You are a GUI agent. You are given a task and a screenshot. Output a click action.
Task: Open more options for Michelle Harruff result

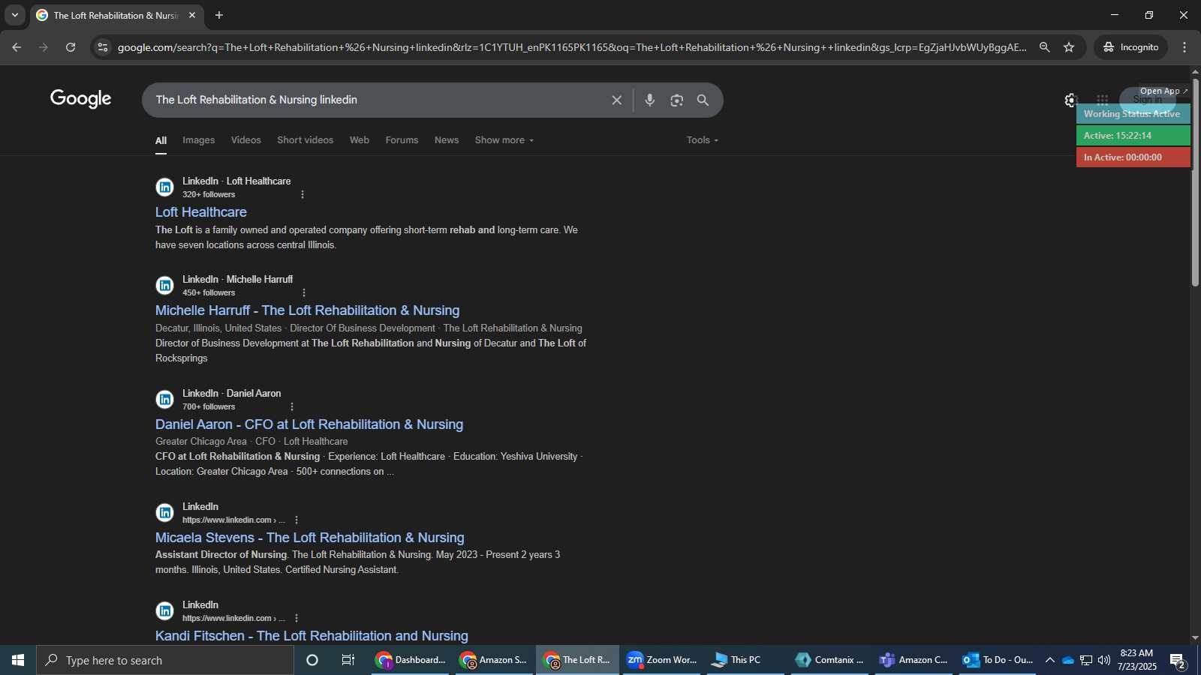pyautogui.click(x=304, y=292)
